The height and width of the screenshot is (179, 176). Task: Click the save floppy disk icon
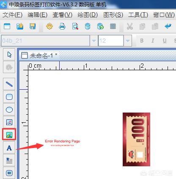[x=33, y=26]
